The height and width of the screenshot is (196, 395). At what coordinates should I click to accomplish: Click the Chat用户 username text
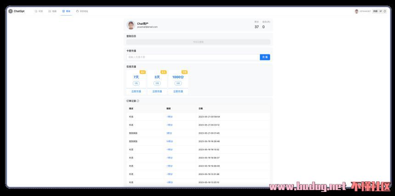tap(142, 24)
